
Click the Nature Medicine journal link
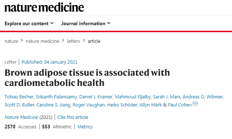(x=21, y=117)
